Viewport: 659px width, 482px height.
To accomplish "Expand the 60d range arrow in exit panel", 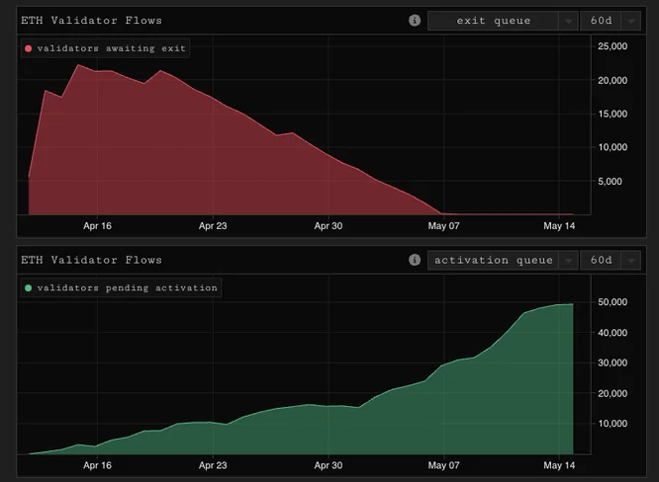I will [631, 21].
